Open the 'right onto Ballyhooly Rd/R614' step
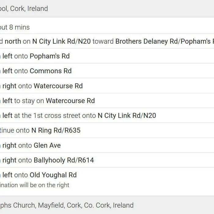The width and height of the screenshot is (214, 214). point(107,160)
